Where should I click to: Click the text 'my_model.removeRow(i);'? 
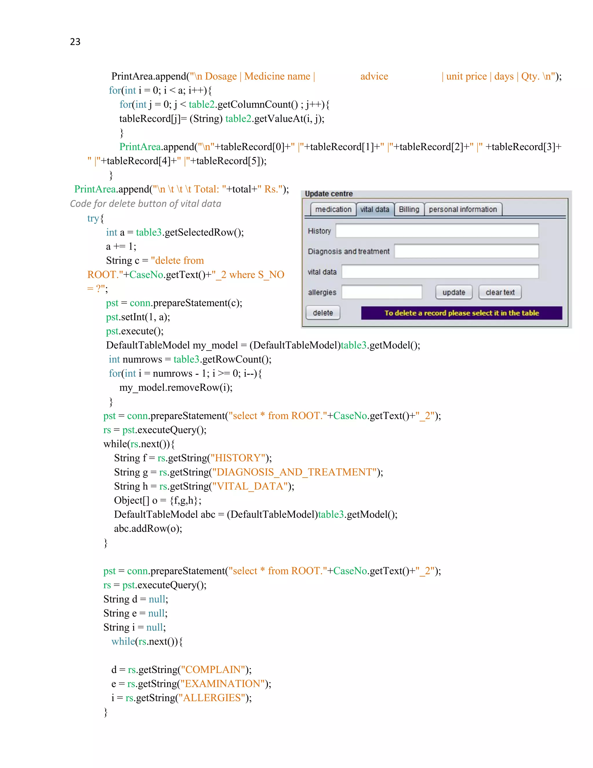[x=176, y=387]
